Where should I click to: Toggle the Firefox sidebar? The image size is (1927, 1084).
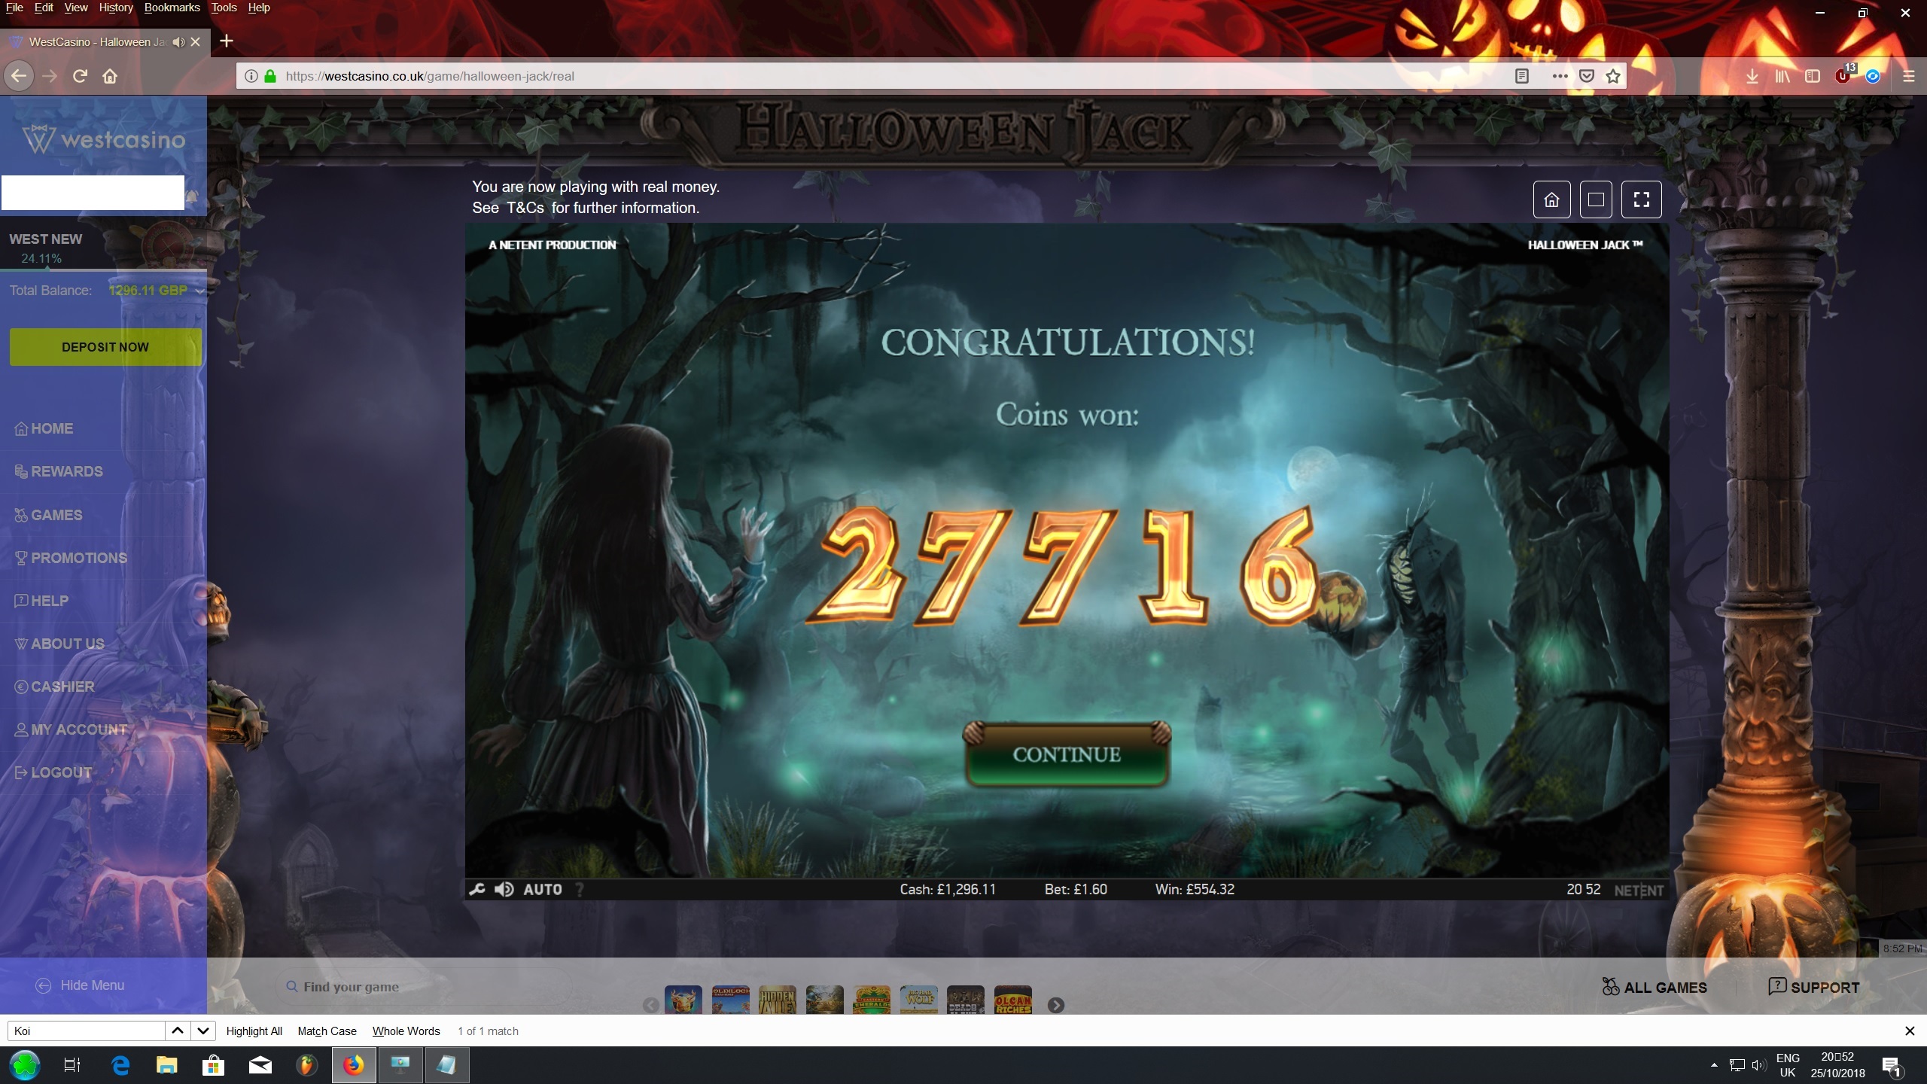click(x=1813, y=76)
